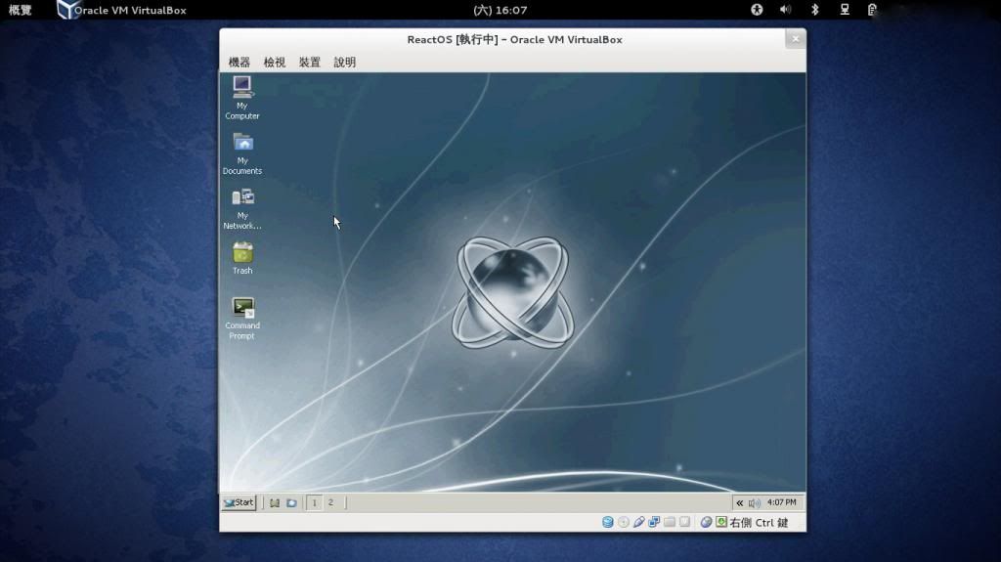Open the My Computer desktop icon

tap(242, 98)
